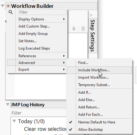Click the red triangle Workflow Builder menu icon
This screenshot has height=135, width=137.
(8, 6)
